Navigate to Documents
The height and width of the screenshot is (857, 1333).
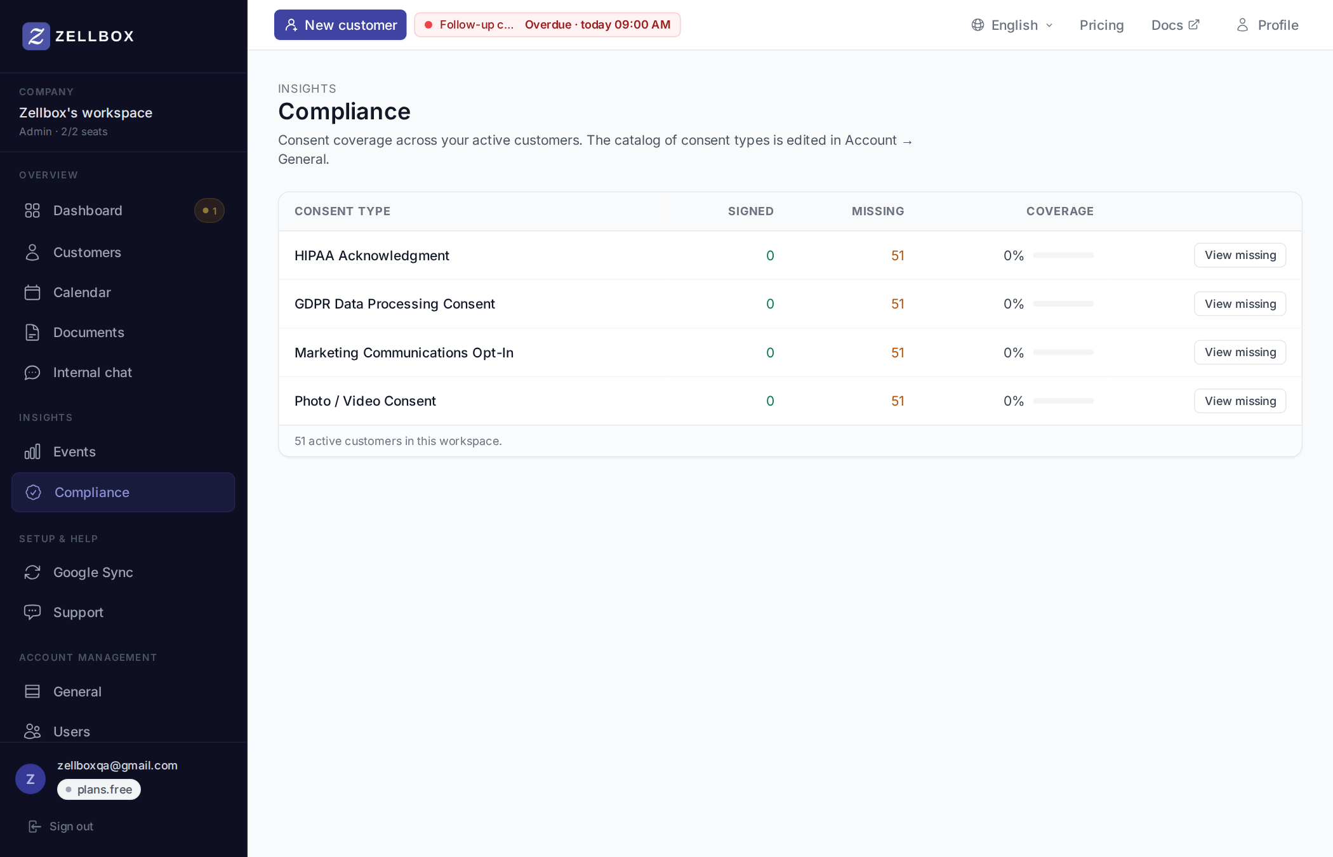(x=123, y=333)
